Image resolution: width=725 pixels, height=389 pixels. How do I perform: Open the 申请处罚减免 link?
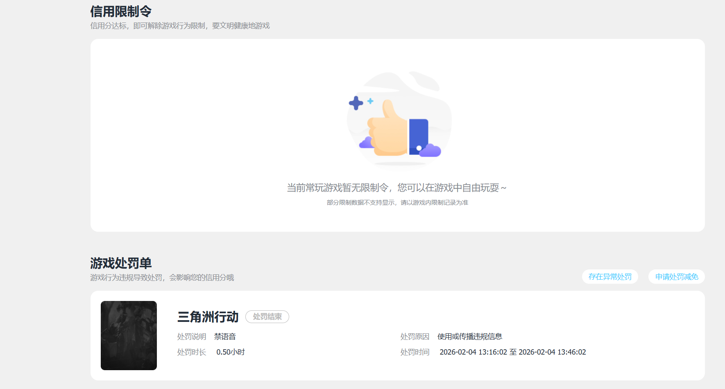(x=676, y=277)
